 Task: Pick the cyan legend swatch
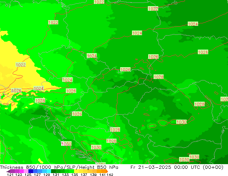pos(49,171)
